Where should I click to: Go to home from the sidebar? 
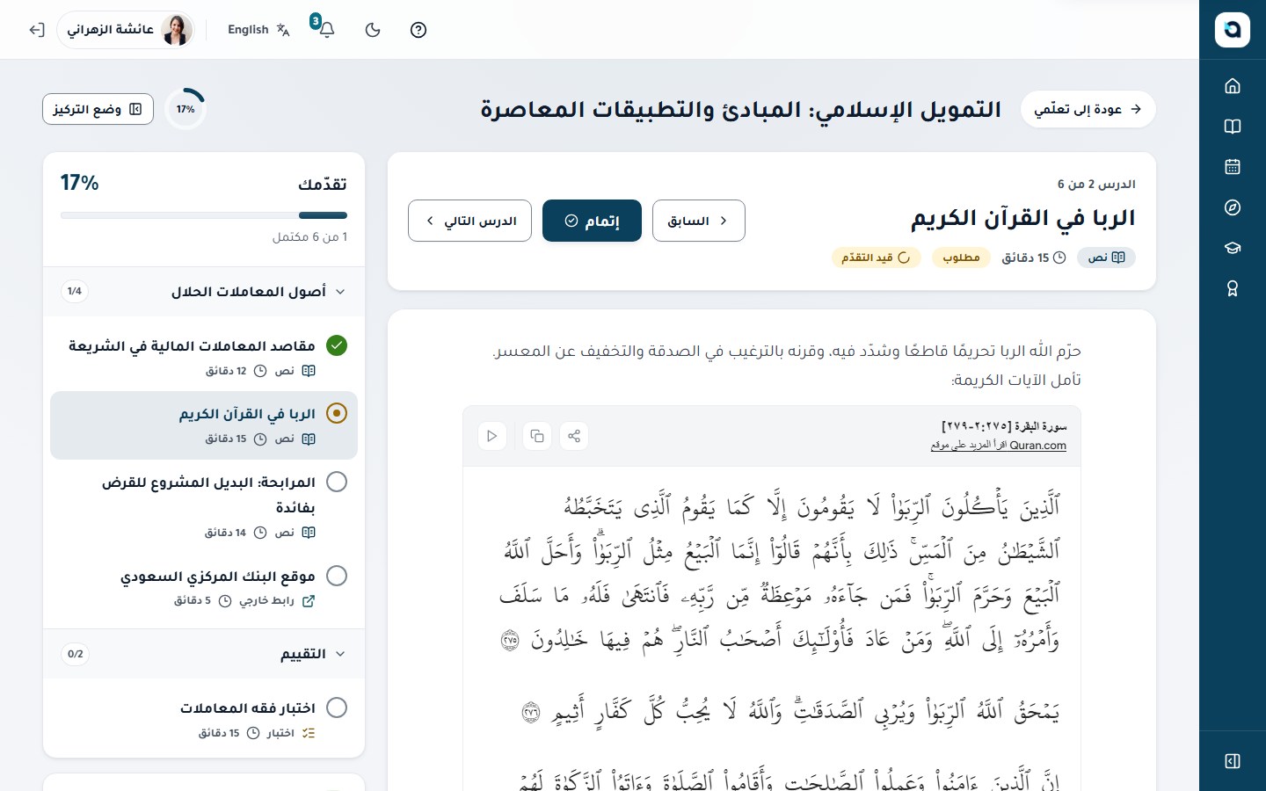[x=1233, y=85]
